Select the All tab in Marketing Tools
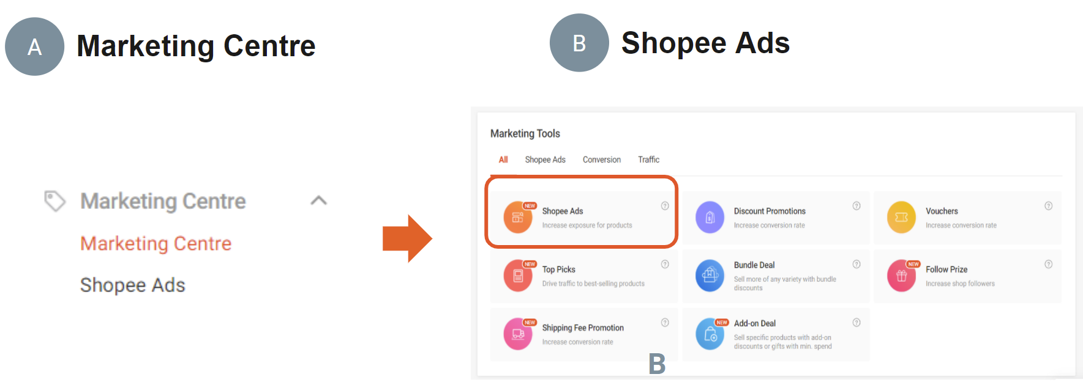The width and height of the screenshot is (1083, 385). [x=503, y=159]
